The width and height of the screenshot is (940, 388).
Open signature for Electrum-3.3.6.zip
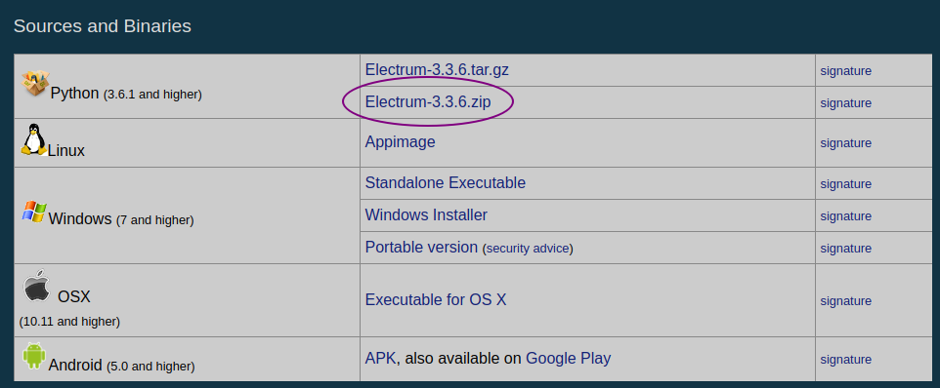tap(845, 103)
